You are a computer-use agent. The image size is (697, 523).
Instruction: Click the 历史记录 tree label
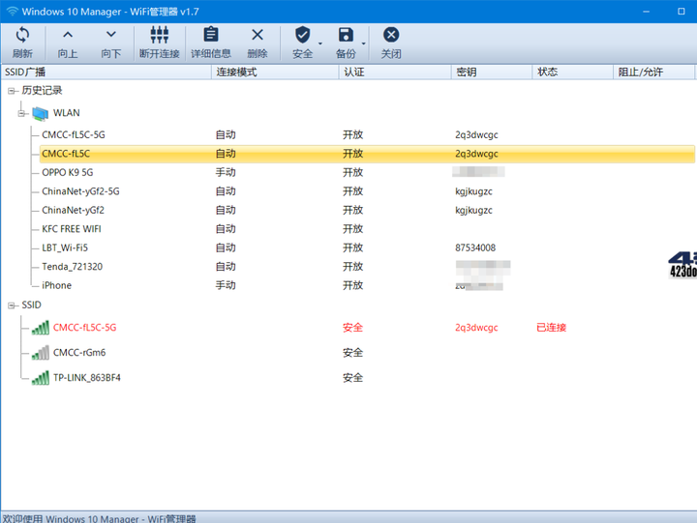pyautogui.click(x=43, y=91)
